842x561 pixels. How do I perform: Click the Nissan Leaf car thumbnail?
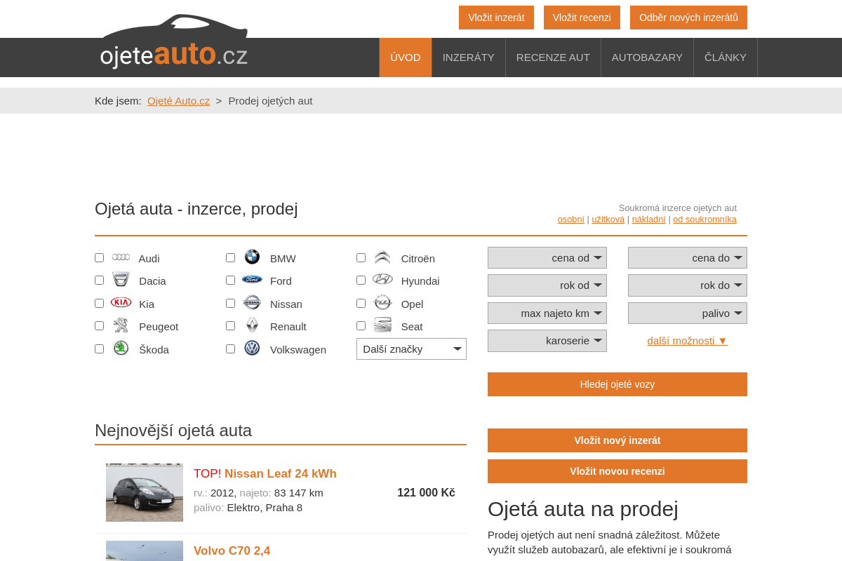click(145, 492)
